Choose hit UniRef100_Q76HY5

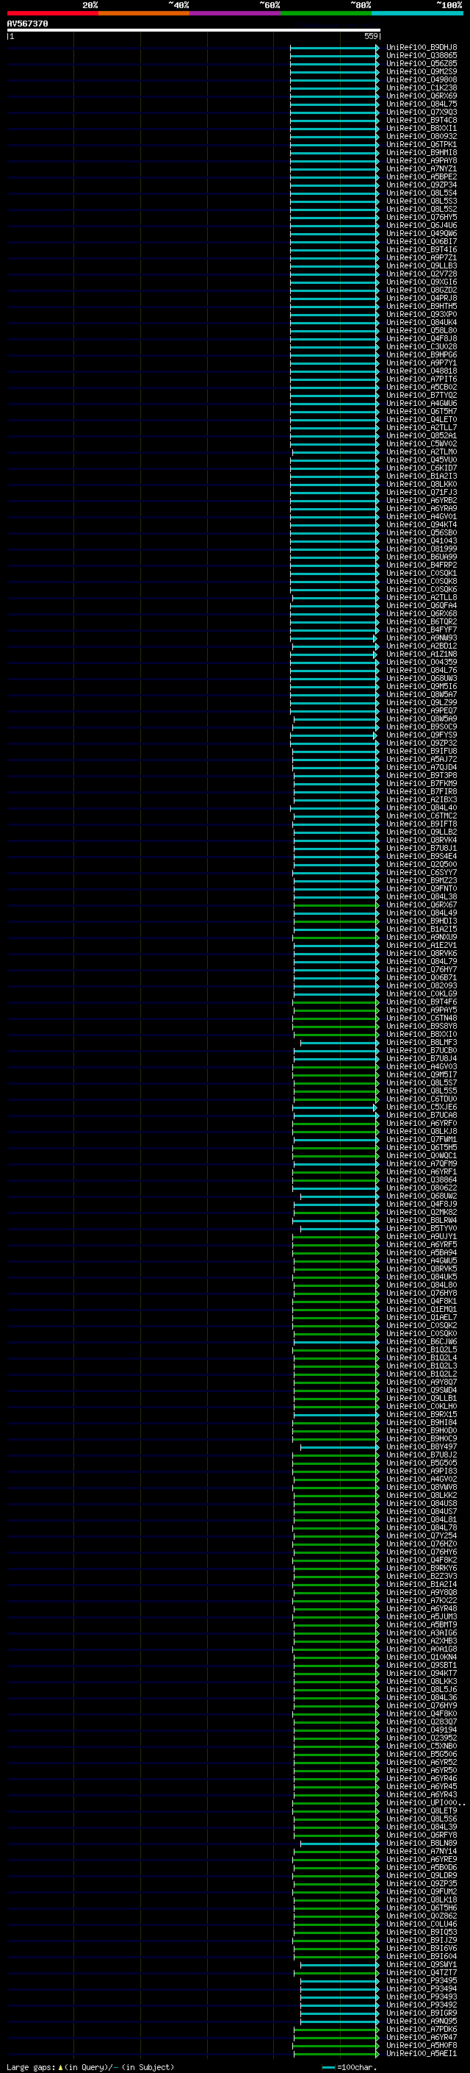pos(422,217)
